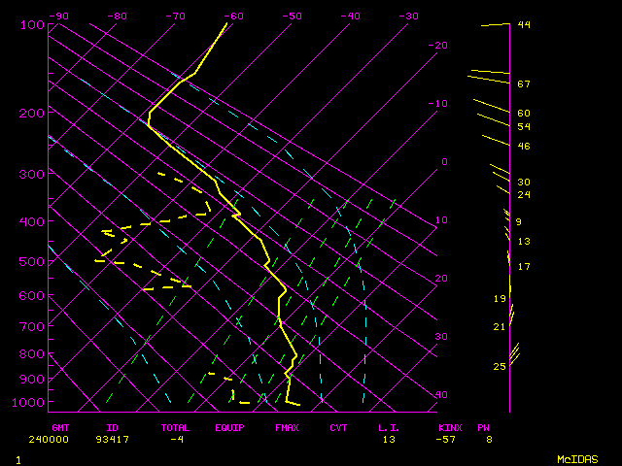The width and height of the screenshot is (622, 466).
Task: Click the 500 pressure level label
Action: coord(32,262)
